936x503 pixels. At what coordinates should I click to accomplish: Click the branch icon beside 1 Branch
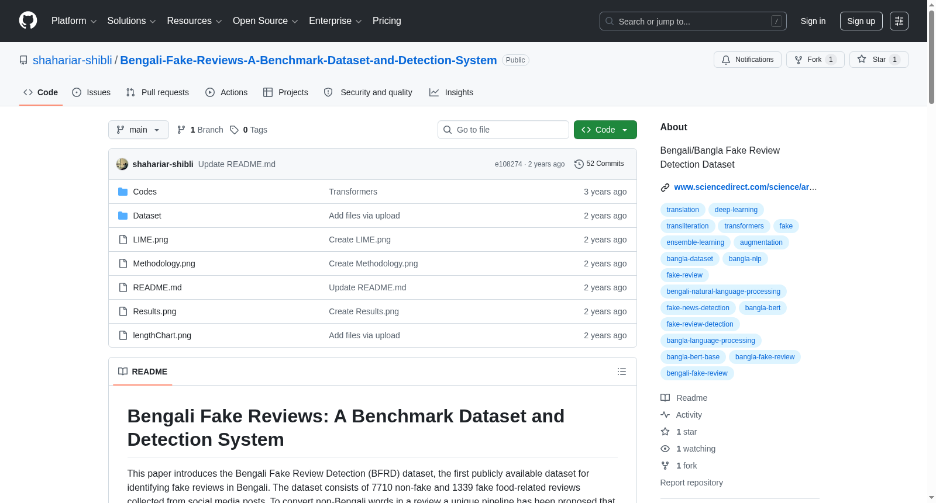tap(181, 130)
